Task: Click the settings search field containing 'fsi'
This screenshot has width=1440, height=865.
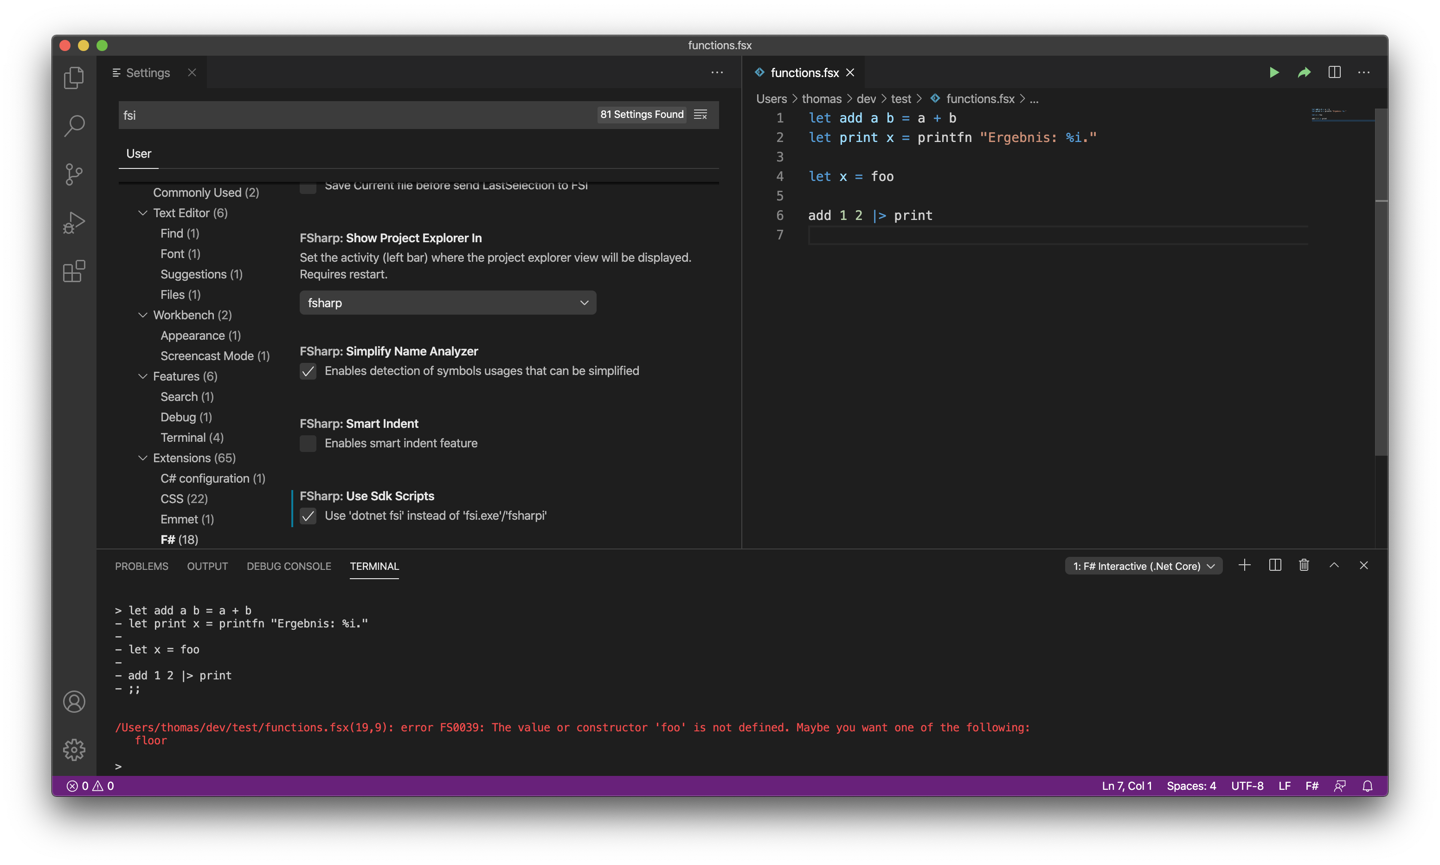Action: click(349, 115)
